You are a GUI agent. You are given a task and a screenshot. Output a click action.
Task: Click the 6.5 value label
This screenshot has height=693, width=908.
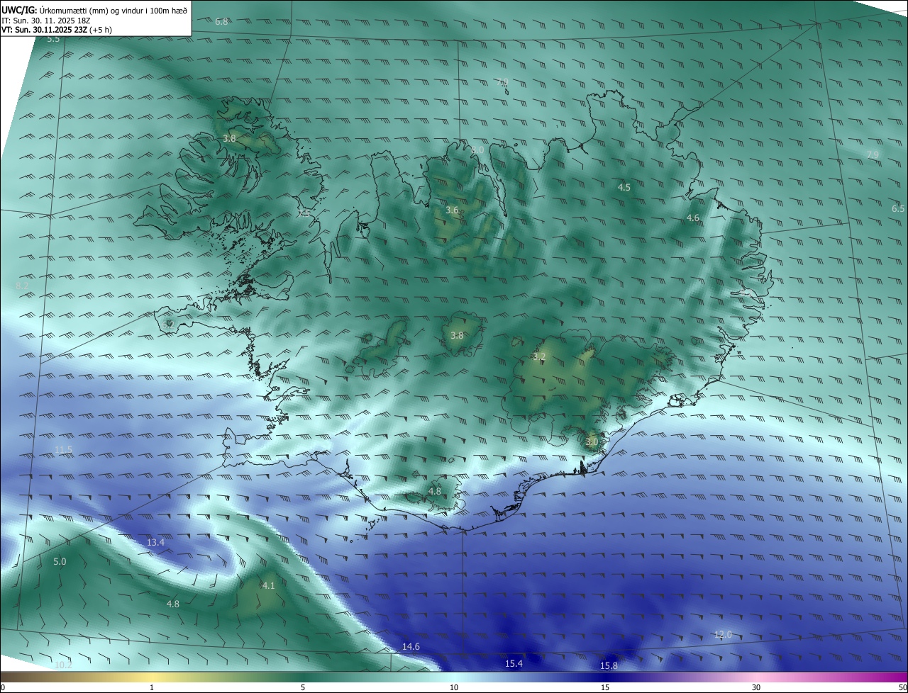click(x=898, y=208)
